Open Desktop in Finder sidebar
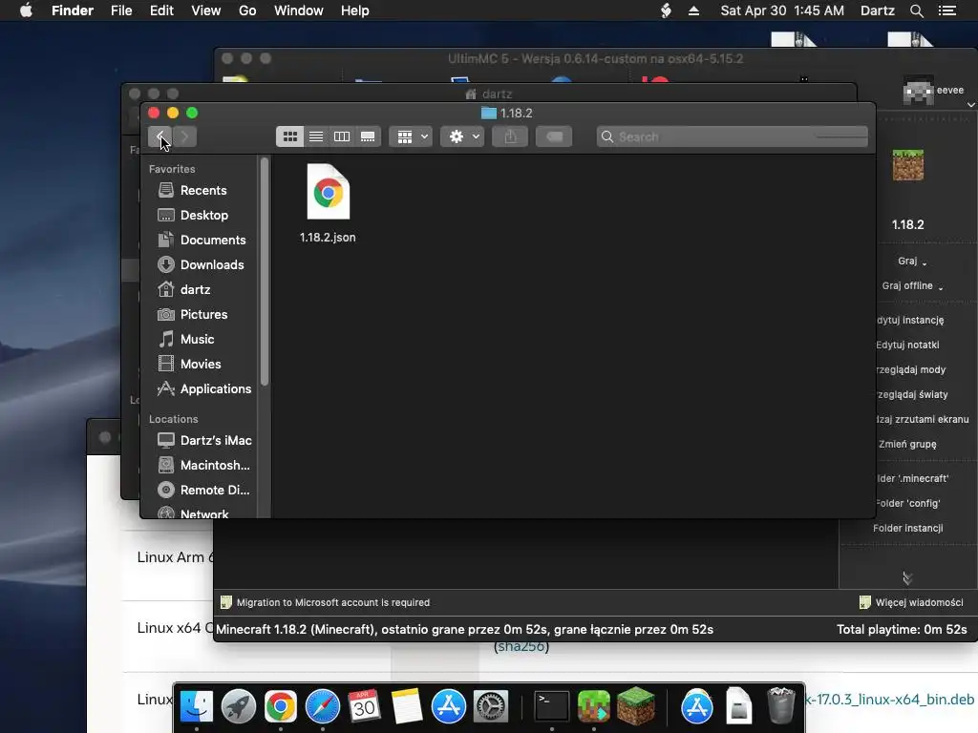 [x=204, y=215]
